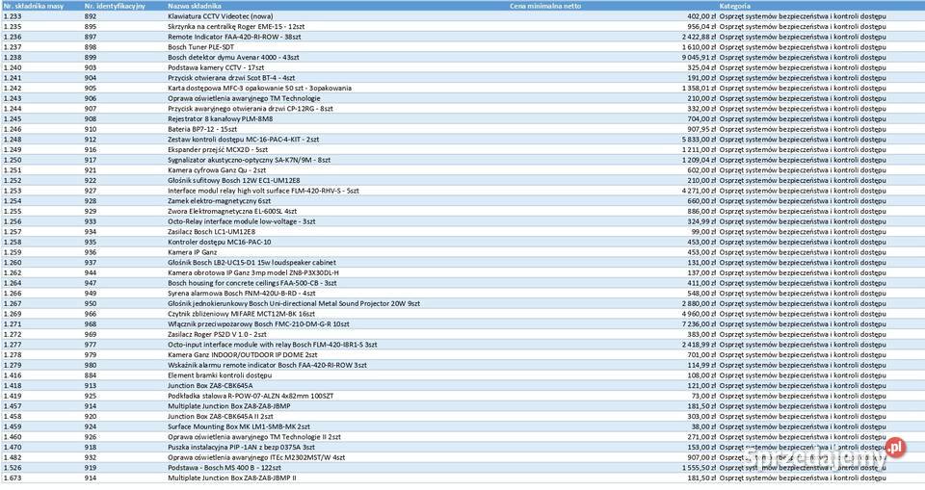
Task: Select 'Skrzynka na centralkę Roger EME-15 - 12szt' cell
Action: coord(236,27)
